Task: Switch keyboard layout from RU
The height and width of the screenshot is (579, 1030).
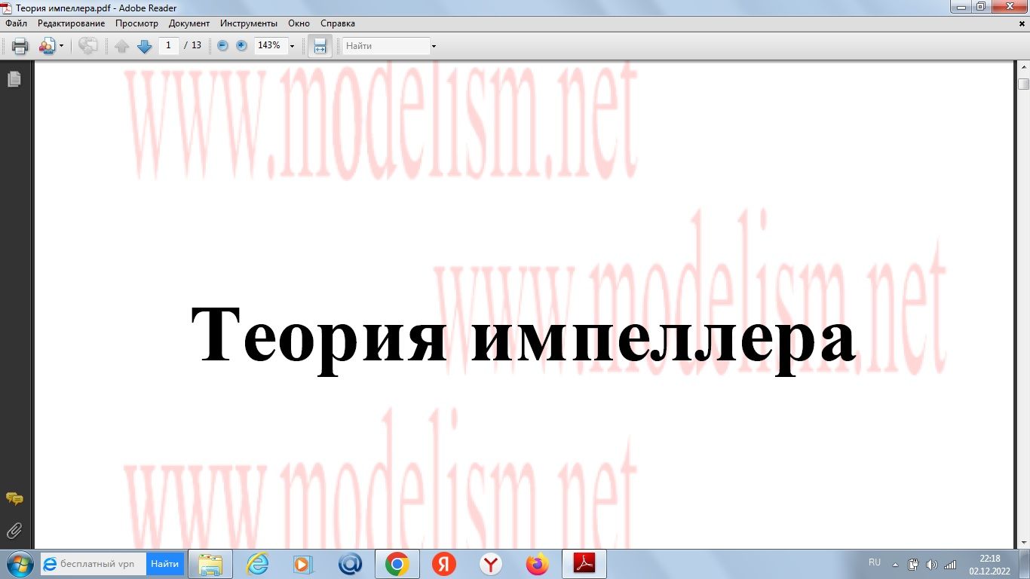Action: tap(875, 562)
